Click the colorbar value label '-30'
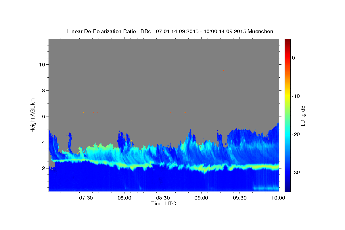 click(296, 172)
